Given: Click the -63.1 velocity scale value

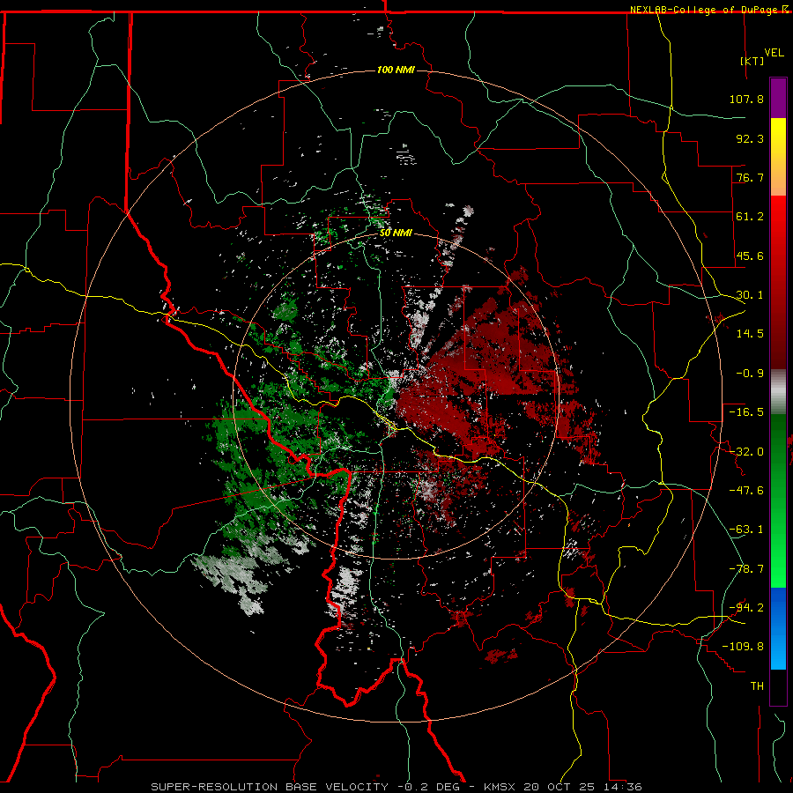Looking at the screenshot, I should pos(746,530).
